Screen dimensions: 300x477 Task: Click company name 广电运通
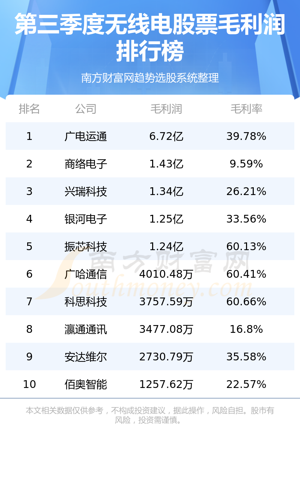click(86, 136)
